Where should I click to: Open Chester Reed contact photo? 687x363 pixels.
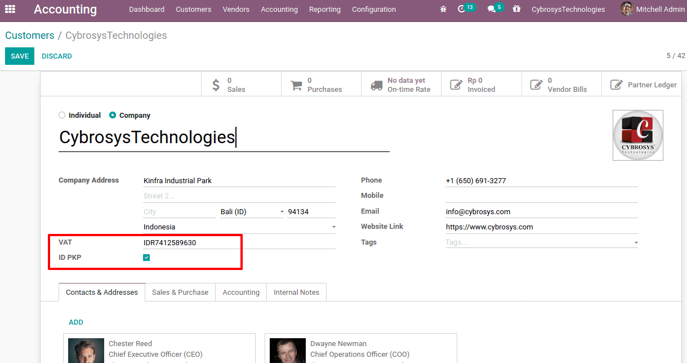[86, 351]
